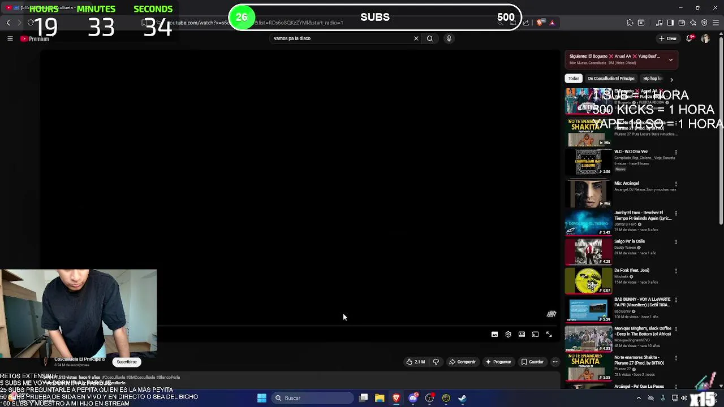Screen dimensions: 724x407
Task: Open Steam from the taskbar
Action: tap(462, 398)
